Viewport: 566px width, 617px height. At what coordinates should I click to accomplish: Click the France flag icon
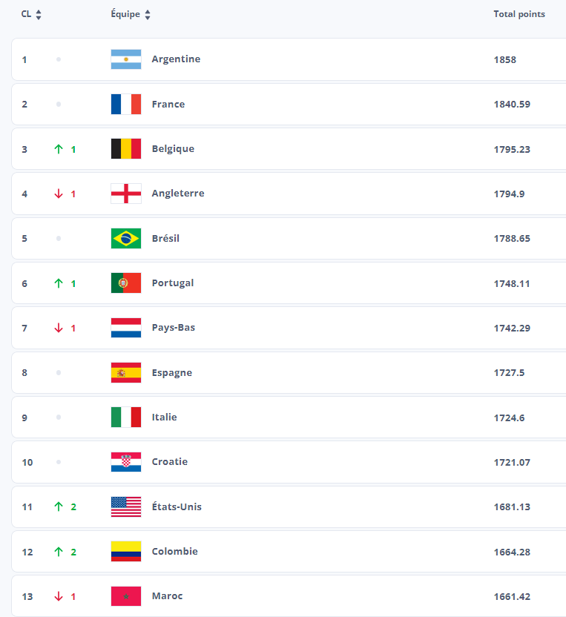tap(125, 104)
